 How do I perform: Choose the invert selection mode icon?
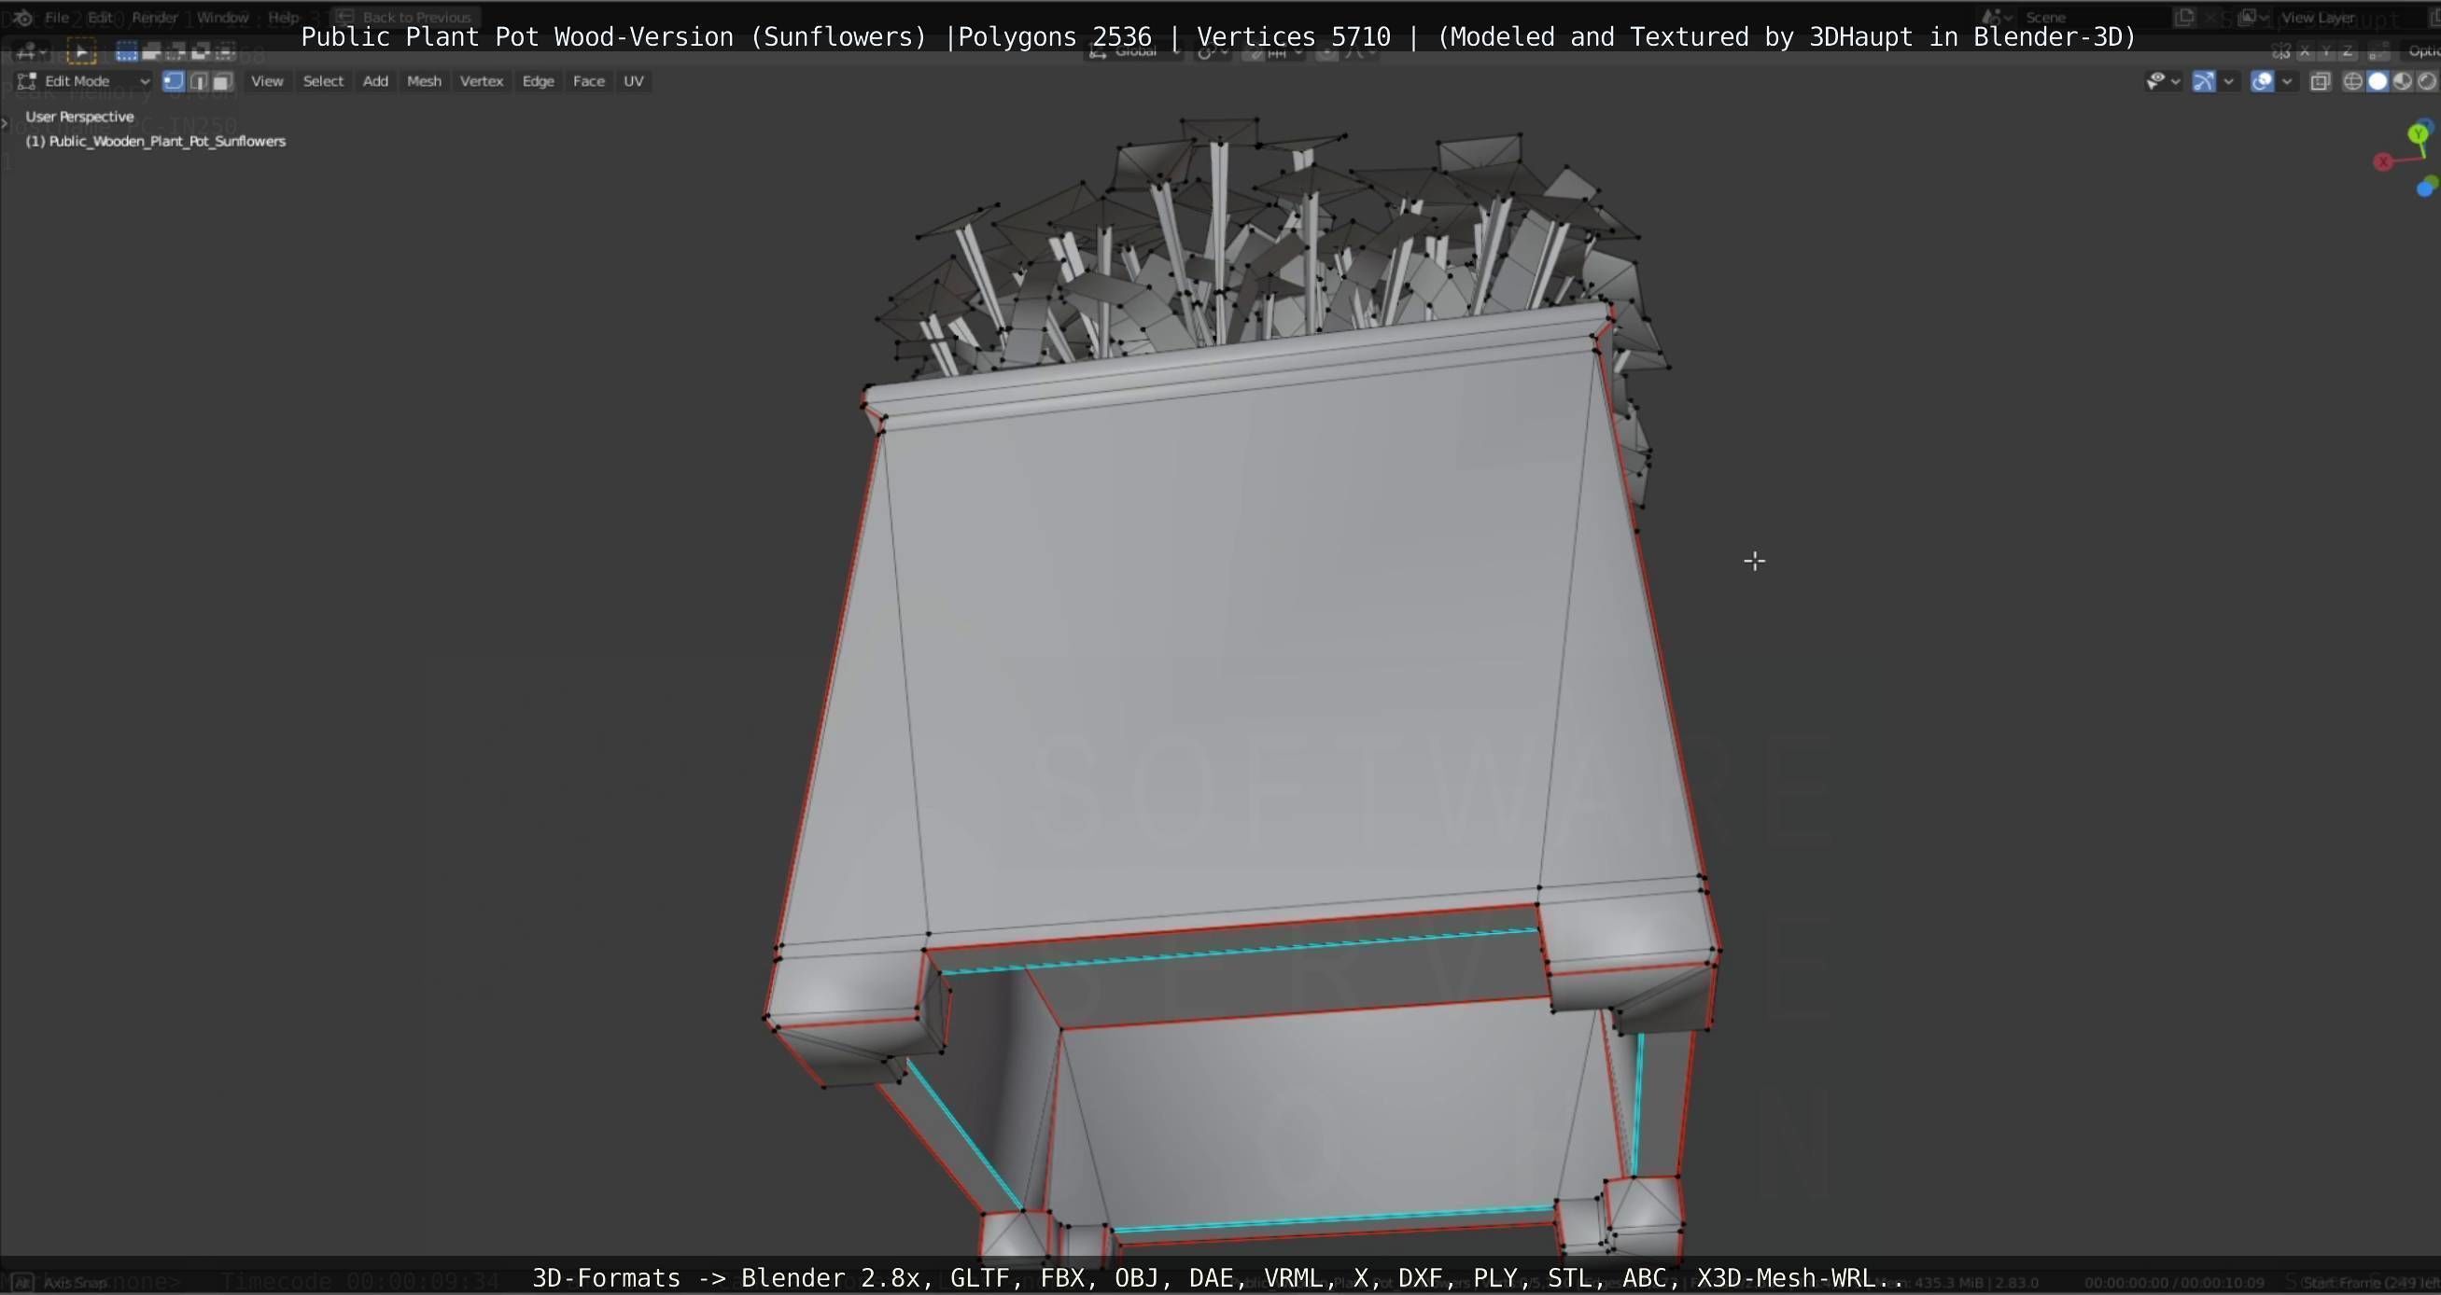pos(200,51)
